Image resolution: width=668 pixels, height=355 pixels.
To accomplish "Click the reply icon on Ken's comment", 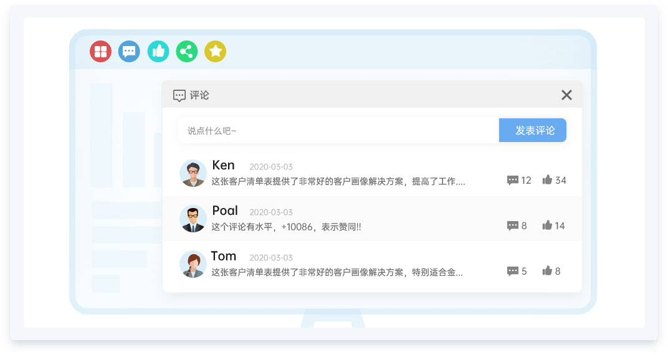I will tap(512, 181).
